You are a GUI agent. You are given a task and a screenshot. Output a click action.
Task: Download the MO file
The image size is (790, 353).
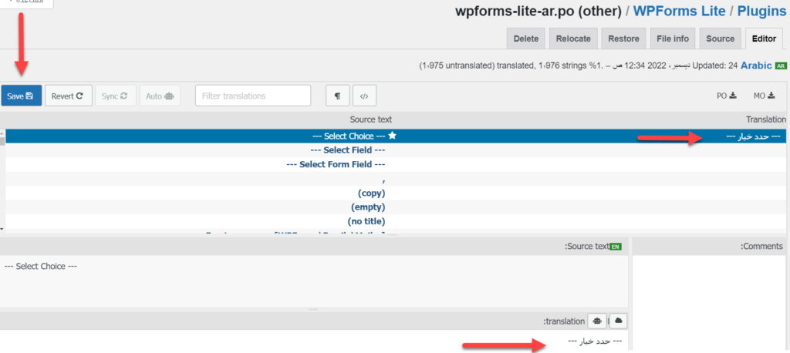[765, 95]
